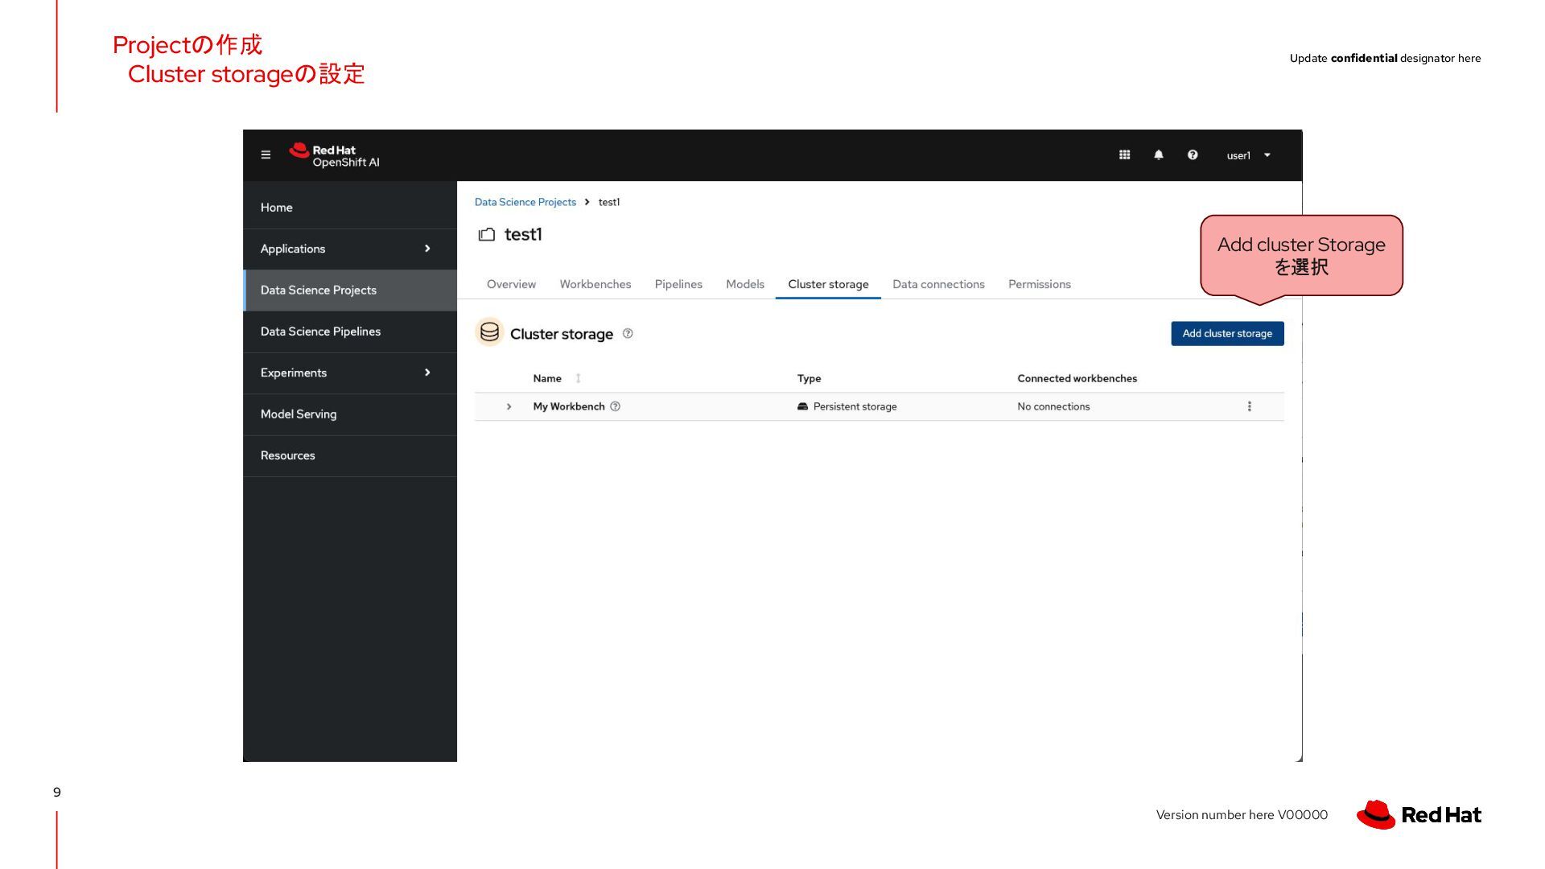Open the application launcher grid icon
This screenshot has height=869, width=1545.
[x=1124, y=155]
